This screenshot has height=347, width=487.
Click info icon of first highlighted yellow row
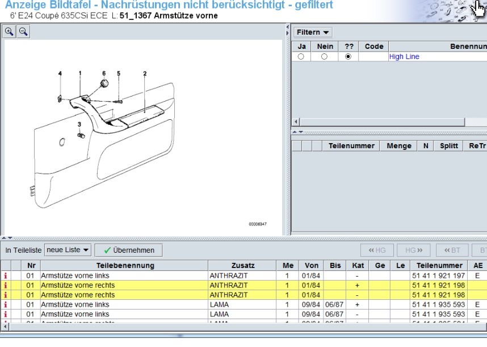6,285
